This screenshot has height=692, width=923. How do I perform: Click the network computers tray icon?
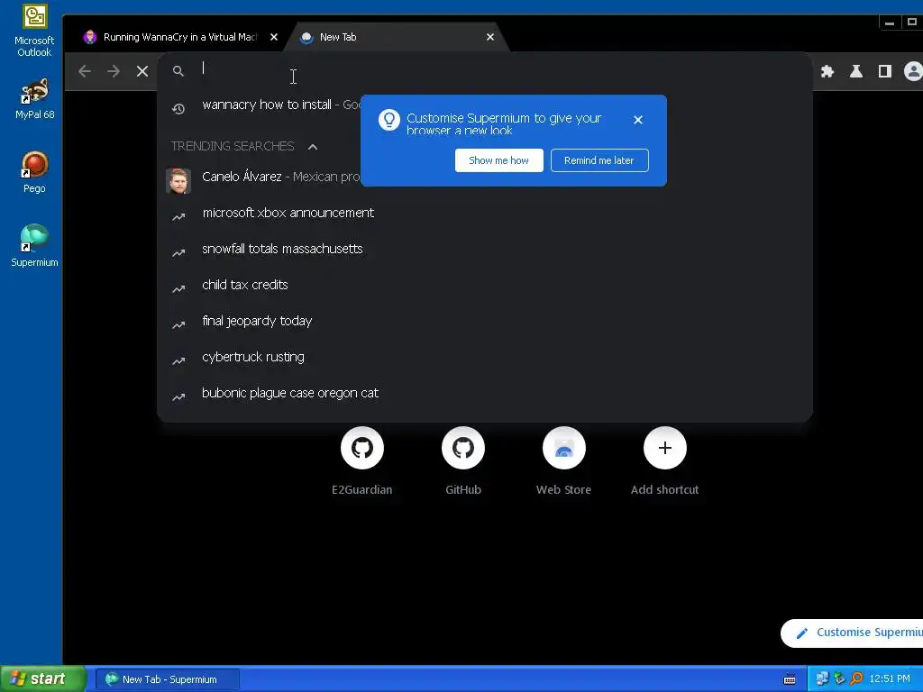821,679
